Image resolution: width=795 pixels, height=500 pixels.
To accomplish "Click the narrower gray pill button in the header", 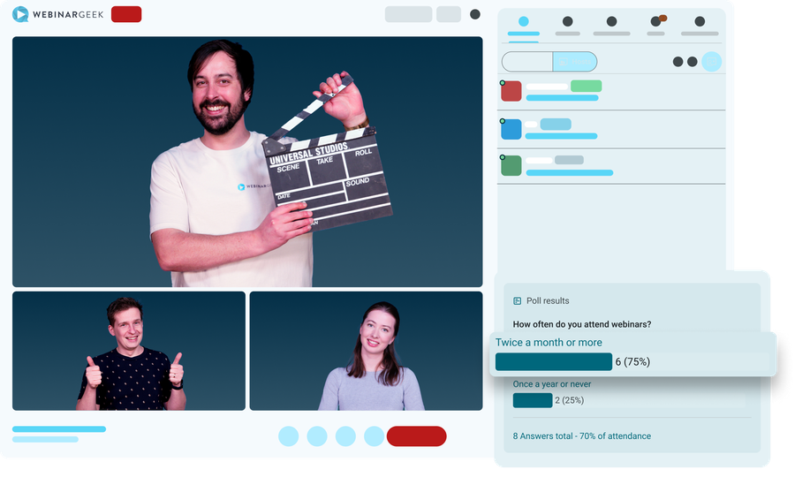I will tap(449, 14).
